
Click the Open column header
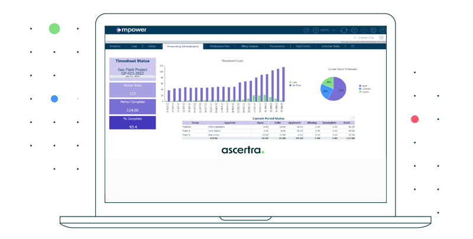click(260, 123)
